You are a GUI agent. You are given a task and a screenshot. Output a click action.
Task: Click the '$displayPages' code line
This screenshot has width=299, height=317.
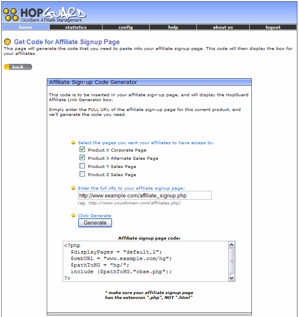[116, 252]
